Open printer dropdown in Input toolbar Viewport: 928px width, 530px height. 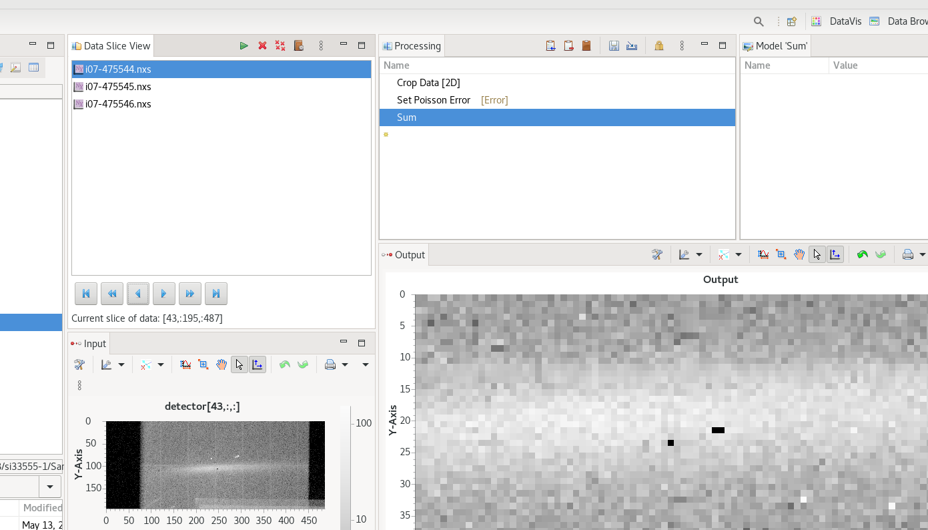point(345,364)
